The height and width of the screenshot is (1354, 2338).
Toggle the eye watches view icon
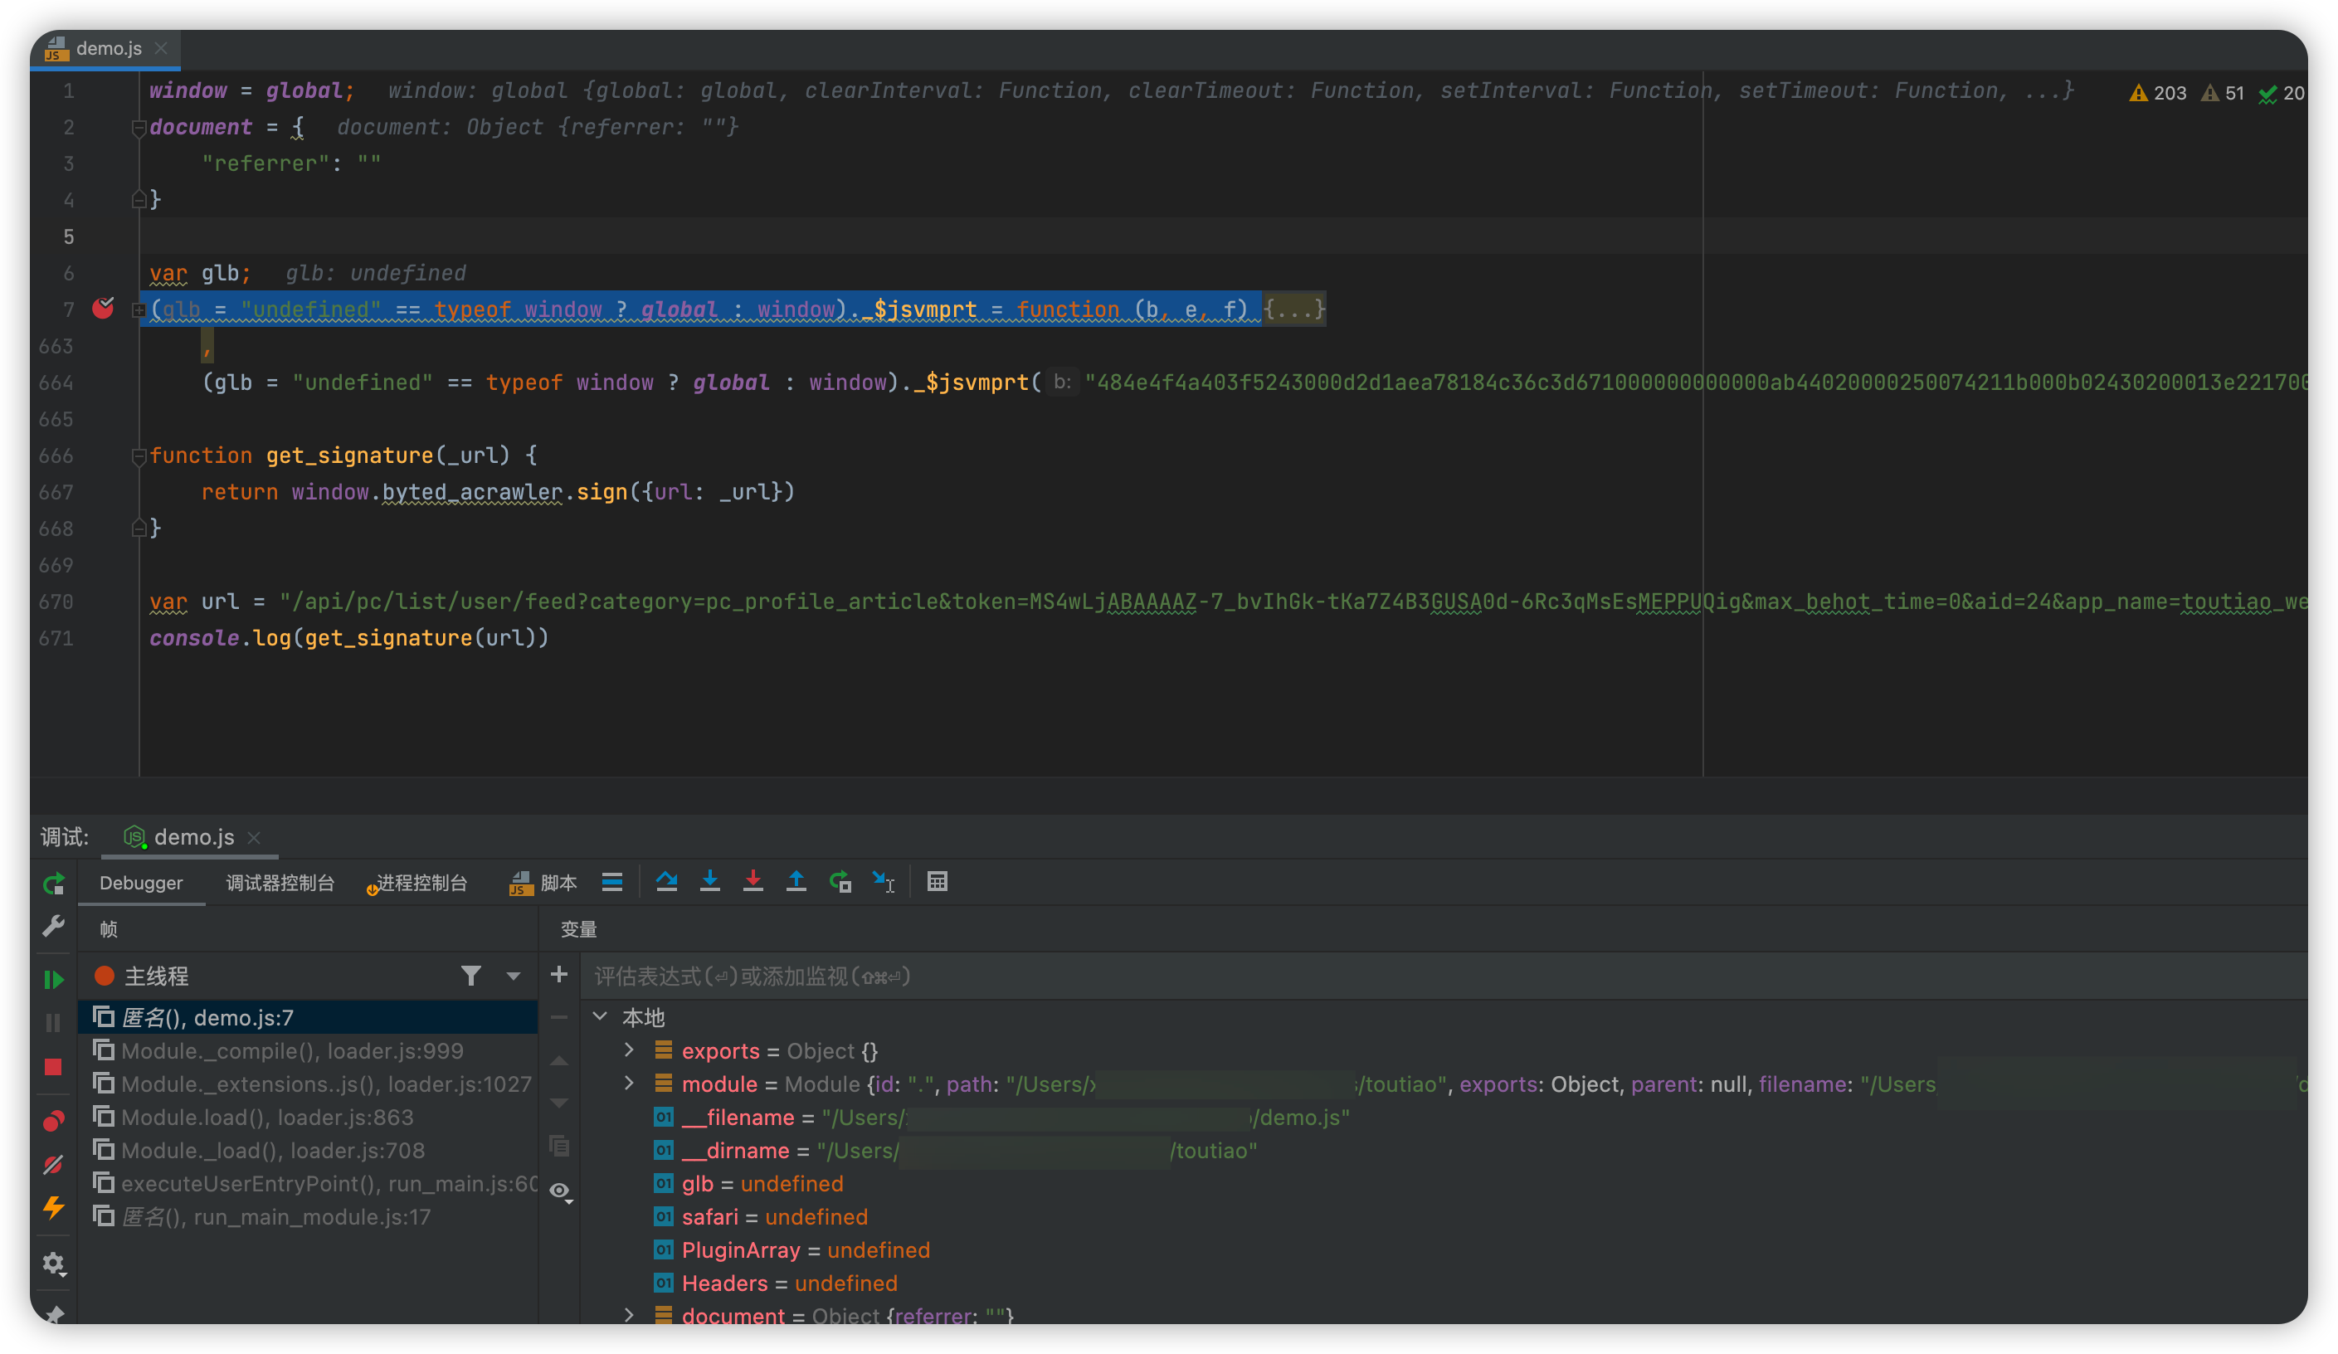pos(559,1191)
